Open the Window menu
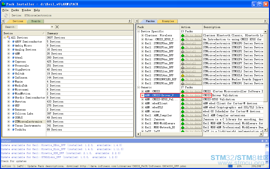Screen dimensions: 270x169 pos(26,10)
